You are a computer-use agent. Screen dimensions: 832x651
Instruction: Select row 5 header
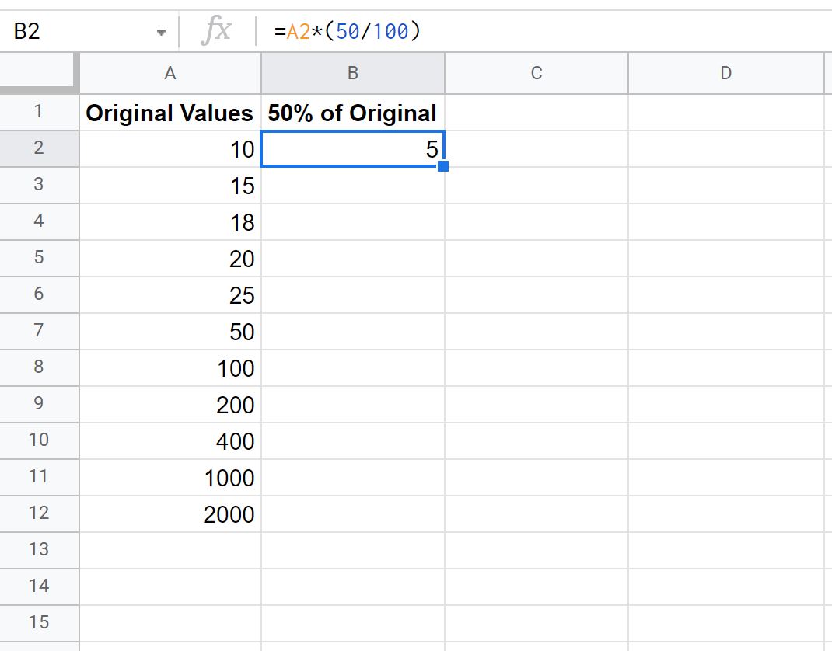click(x=39, y=258)
